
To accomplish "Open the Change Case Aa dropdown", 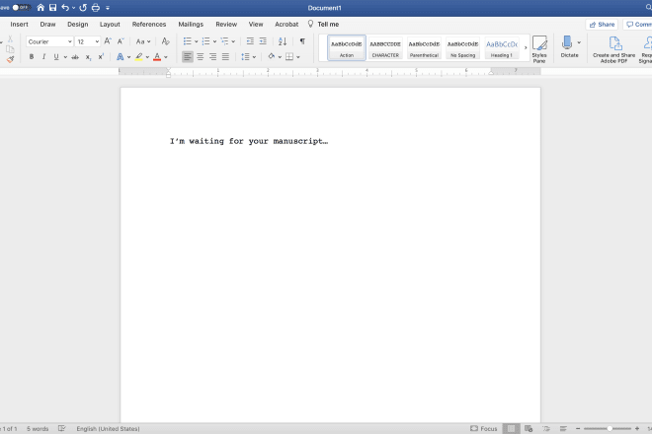I will (143, 41).
